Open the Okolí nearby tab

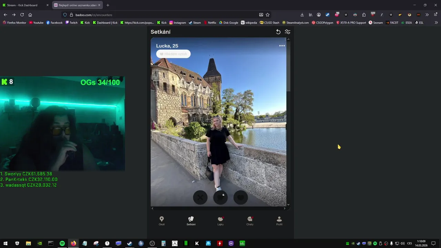tap(162, 221)
